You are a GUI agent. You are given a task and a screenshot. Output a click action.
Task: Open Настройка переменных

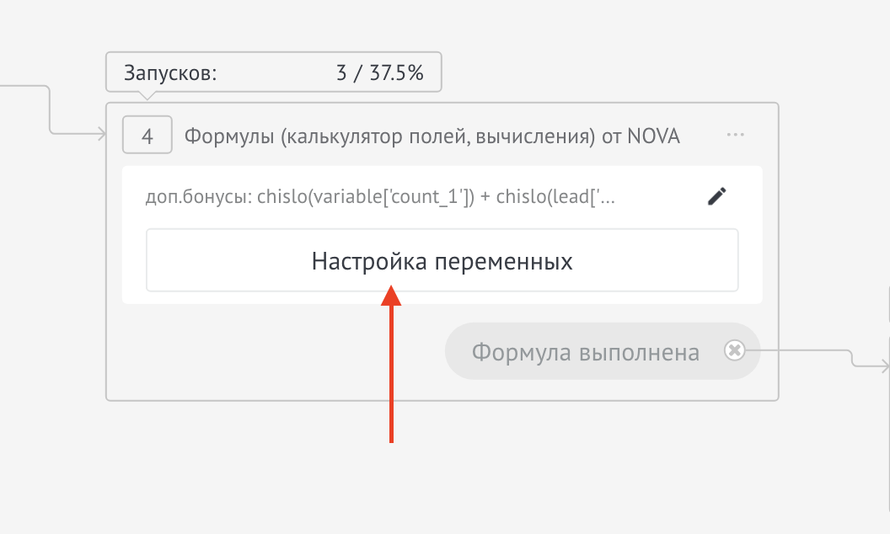442,260
